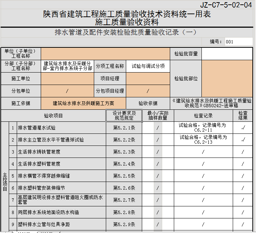Image resolution: width=256 pixels, height=233 pixels.
Task: Click the orange 施工单位 input cell
Action: [x=67, y=79]
